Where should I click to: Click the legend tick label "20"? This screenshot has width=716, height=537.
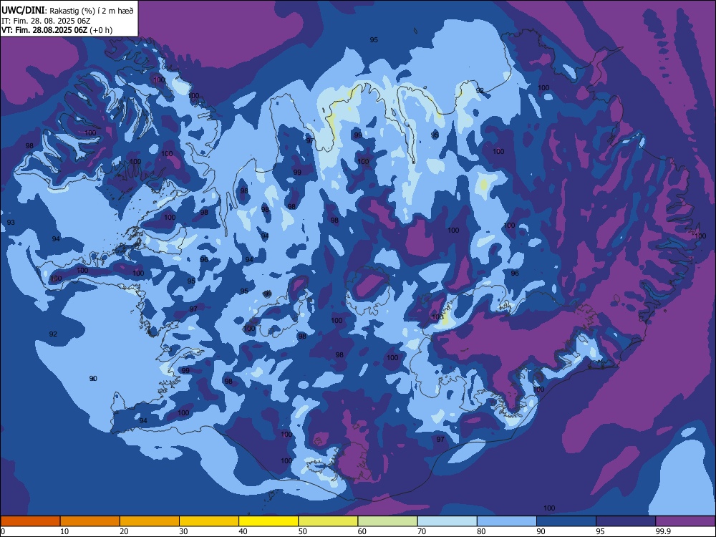point(124,531)
